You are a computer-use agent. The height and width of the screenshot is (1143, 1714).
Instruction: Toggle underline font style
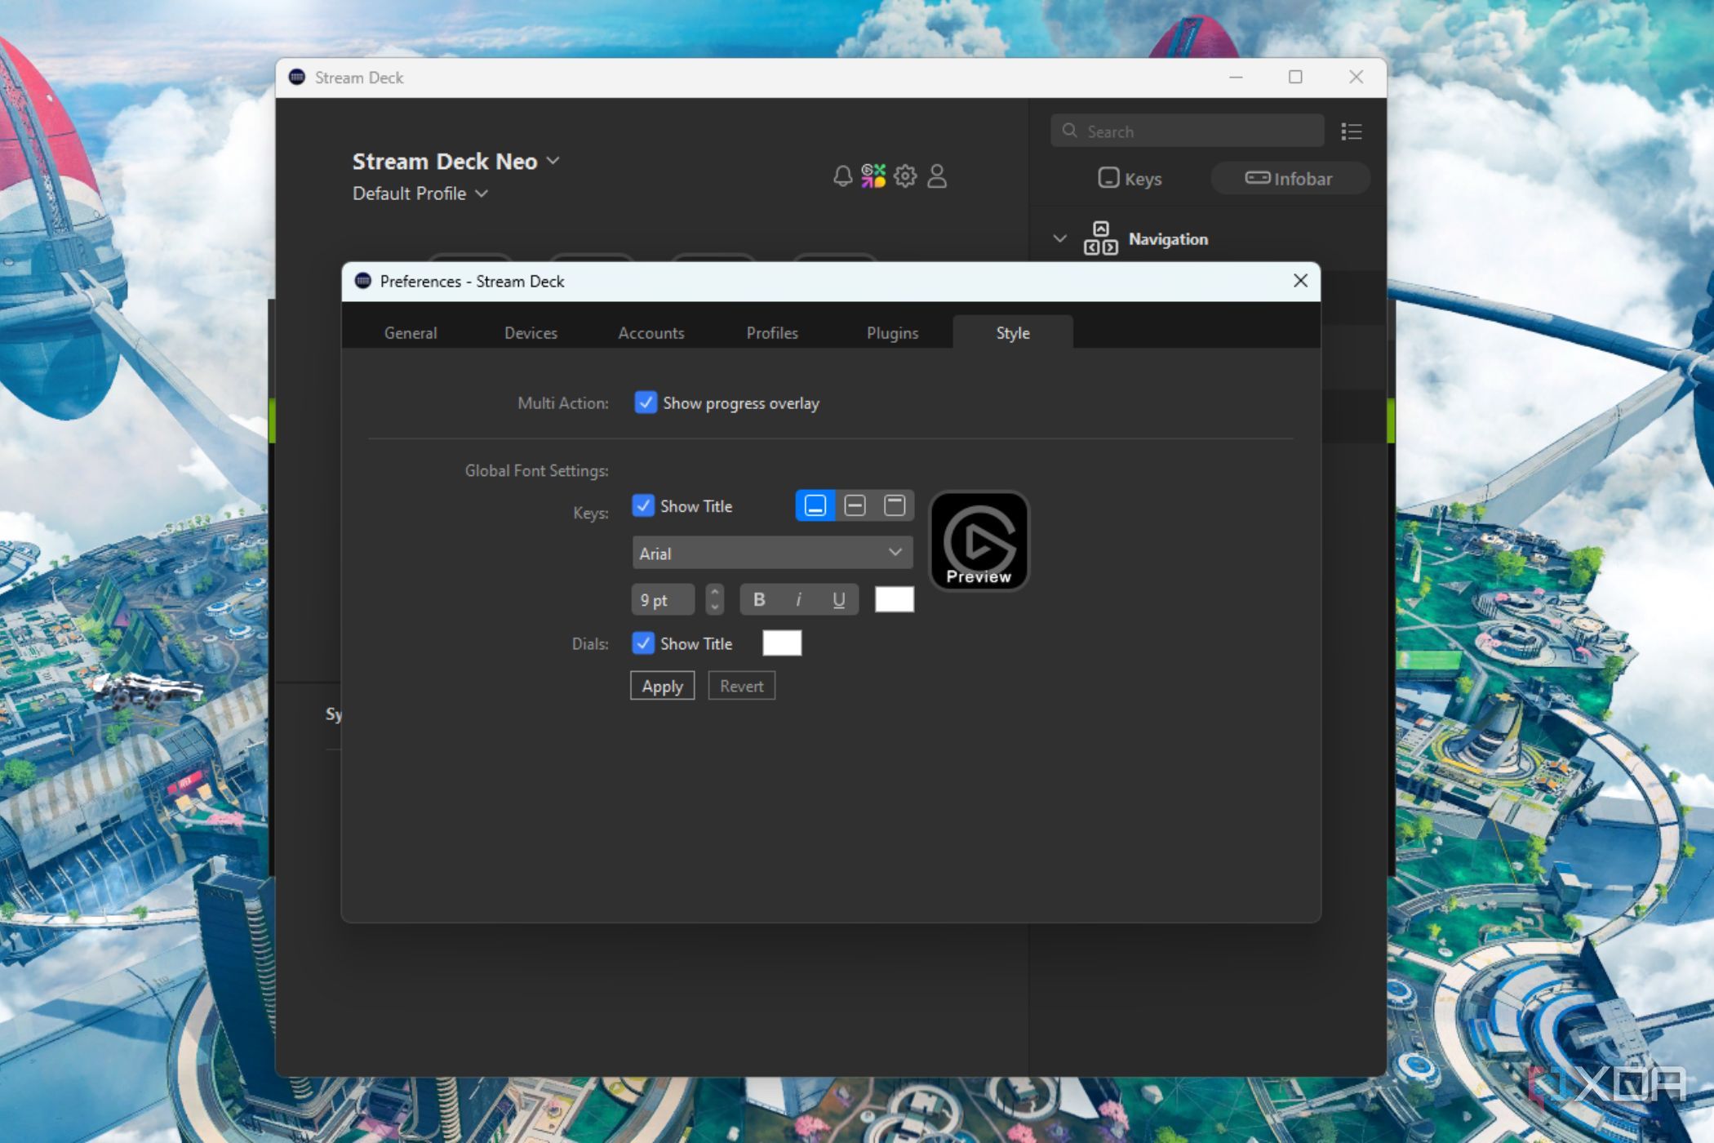point(838,600)
